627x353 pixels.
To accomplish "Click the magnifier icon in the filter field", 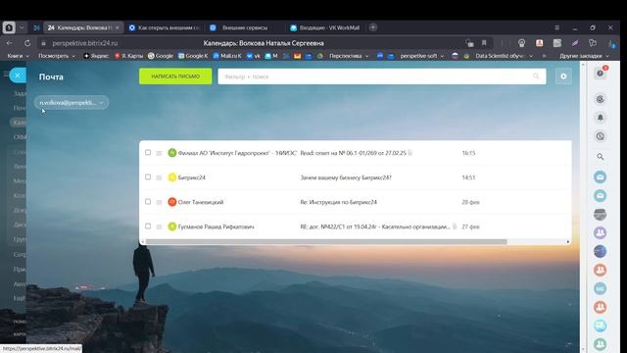I will [536, 76].
